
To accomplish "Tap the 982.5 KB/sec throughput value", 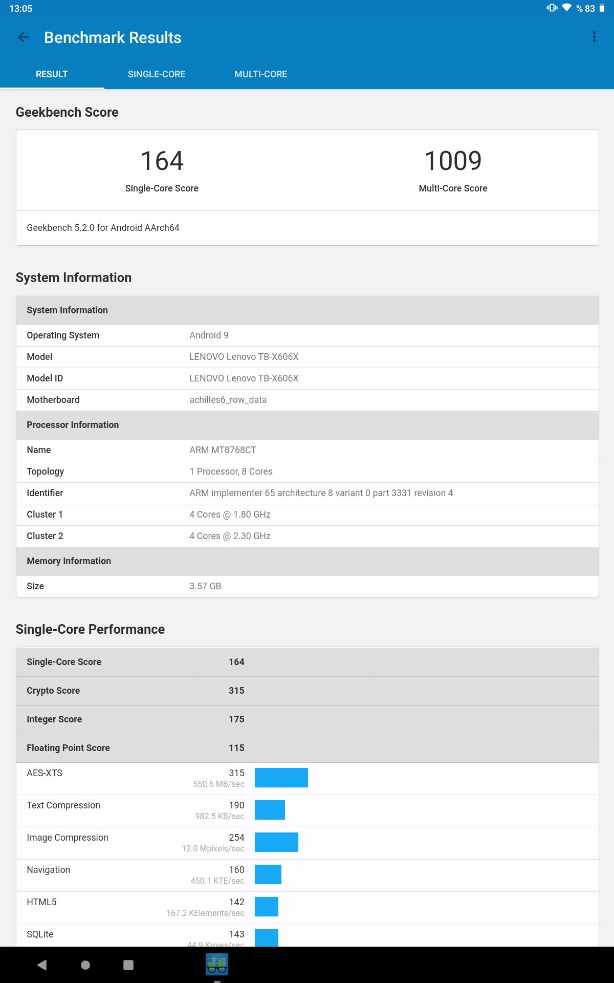I will coord(220,817).
